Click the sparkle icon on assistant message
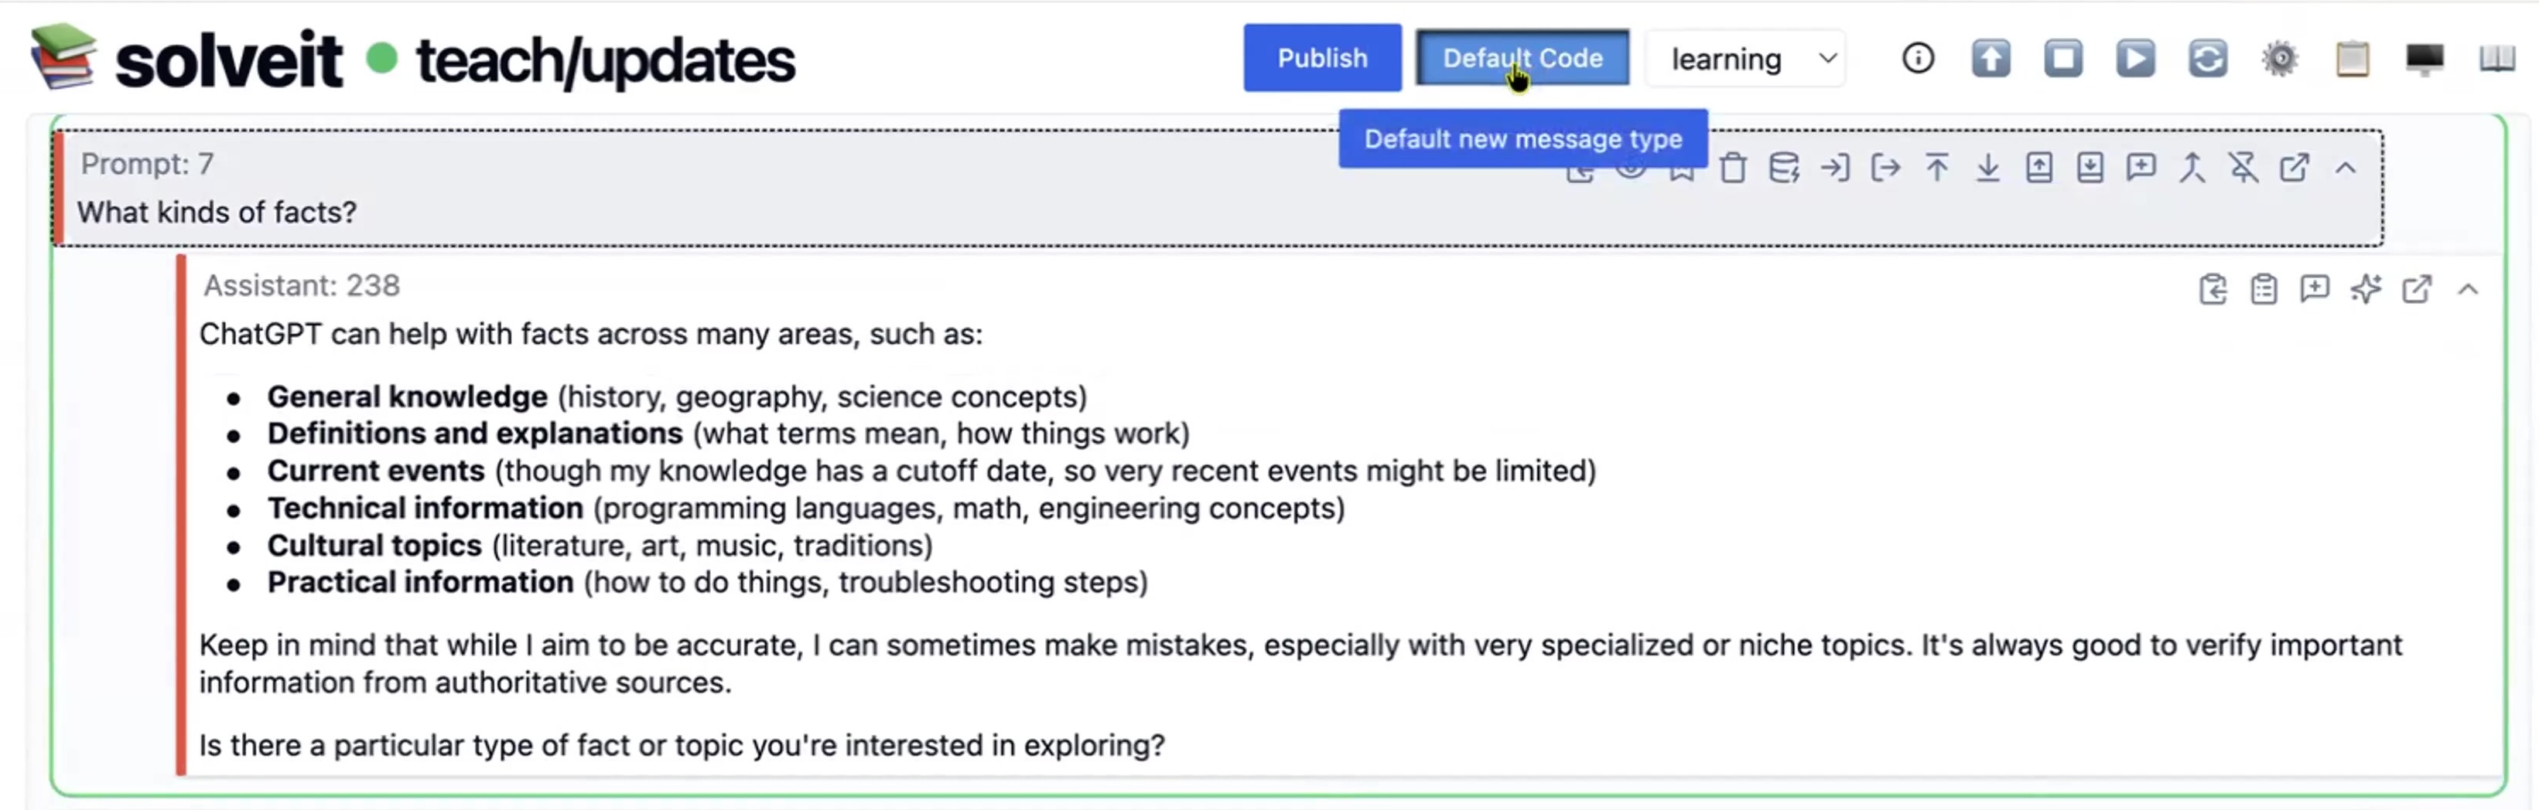This screenshot has height=810, width=2539. [x=2366, y=289]
